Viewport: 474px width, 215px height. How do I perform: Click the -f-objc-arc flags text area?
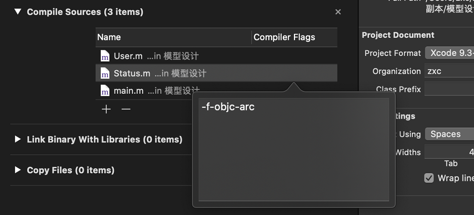[x=293, y=149]
